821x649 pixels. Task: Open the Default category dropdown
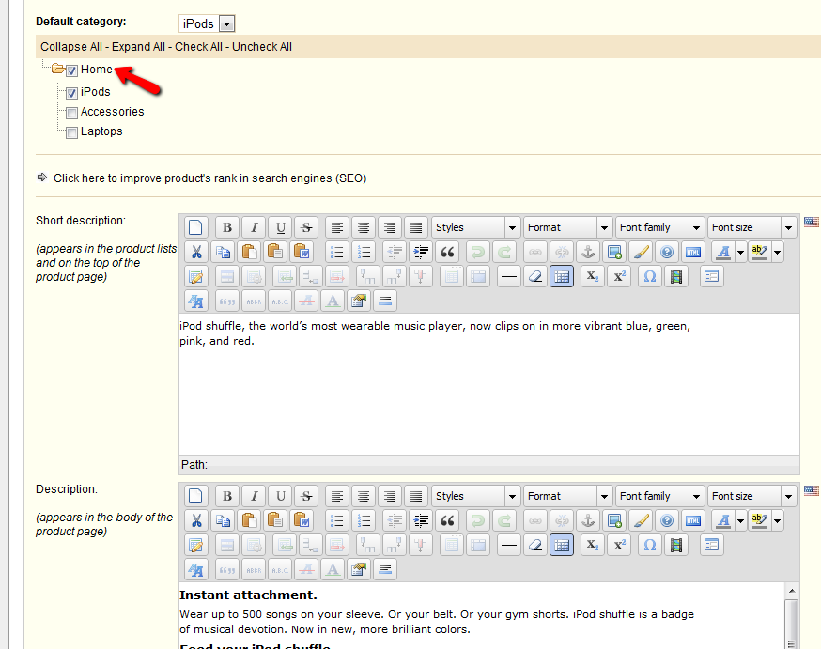pyautogui.click(x=207, y=24)
